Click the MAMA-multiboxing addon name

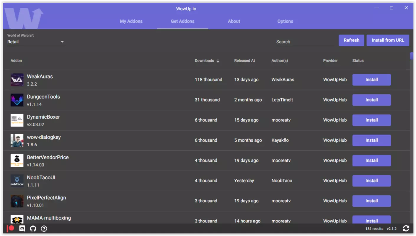49,218
